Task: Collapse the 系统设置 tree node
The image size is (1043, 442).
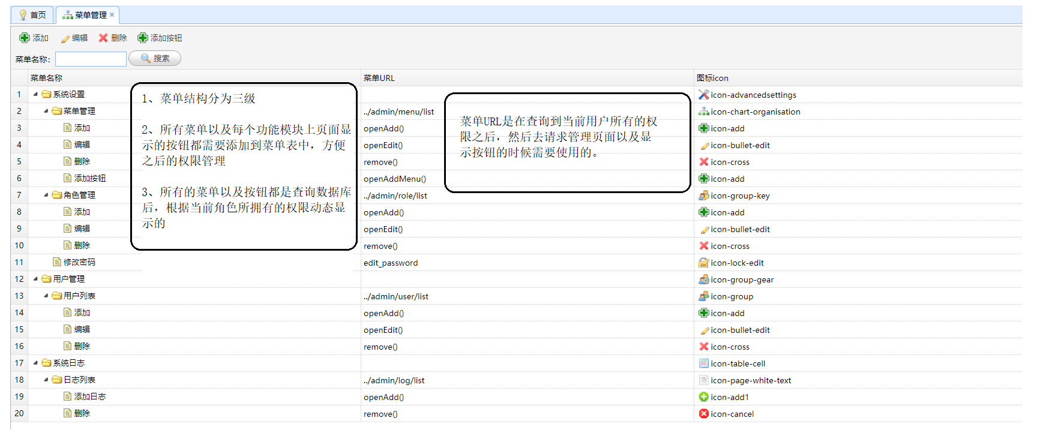Action: (x=35, y=94)
